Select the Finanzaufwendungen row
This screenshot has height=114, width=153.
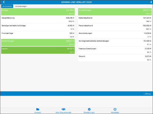115,50
